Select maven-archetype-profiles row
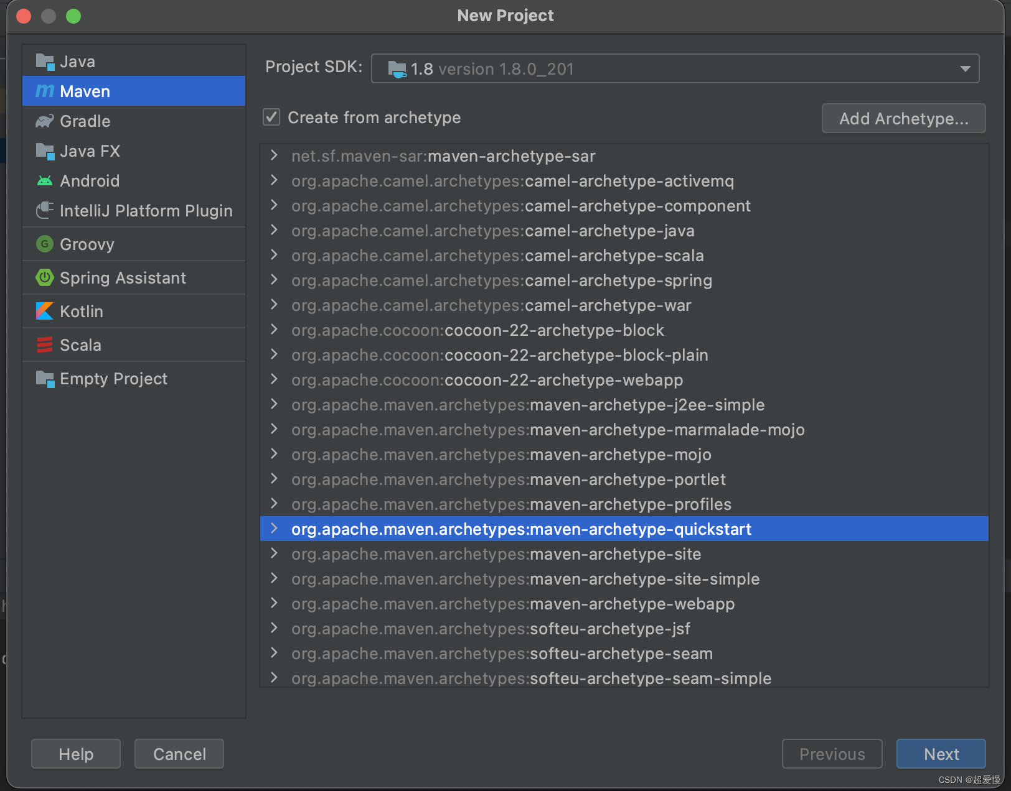1011x791 pixels. pos(624,504)
